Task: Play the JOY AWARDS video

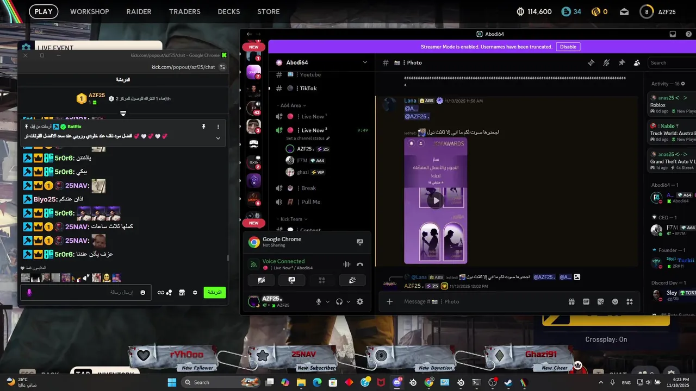Action: tap(436, 200)
